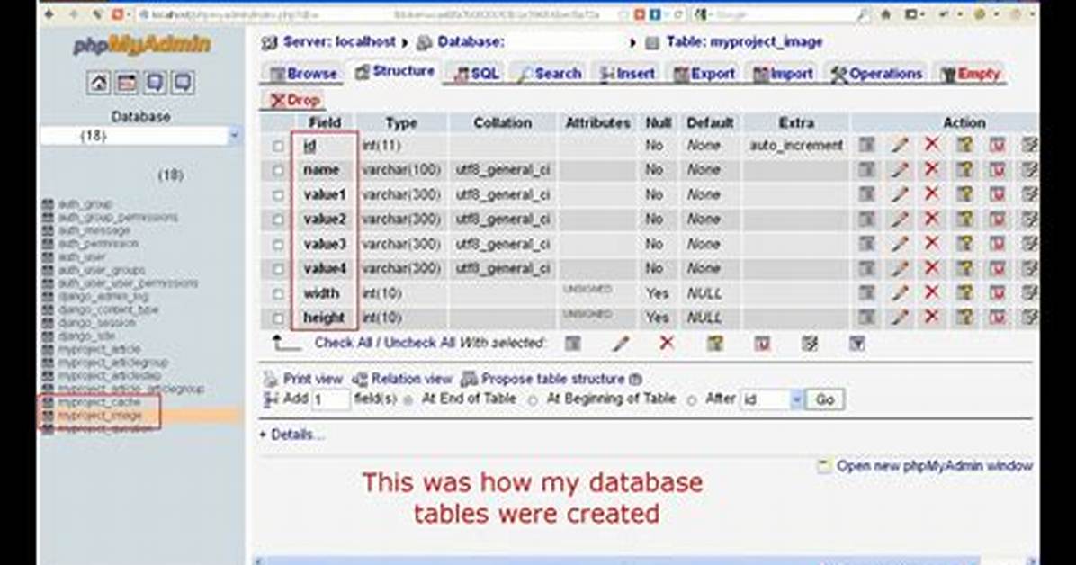This screenshot has width=1076, height=565.
Task: Click the red X Drop icon for value1 field
Action: point(931,194)
